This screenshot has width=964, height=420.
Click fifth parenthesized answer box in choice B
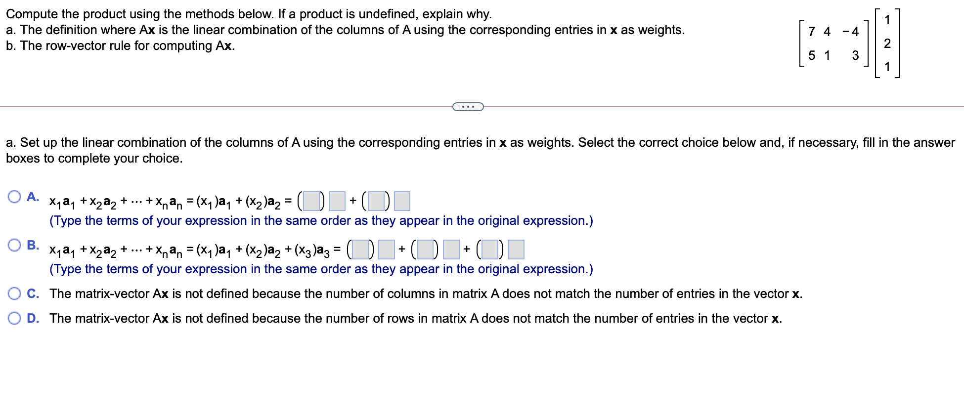pyautogui.click(x=489, y=250)
